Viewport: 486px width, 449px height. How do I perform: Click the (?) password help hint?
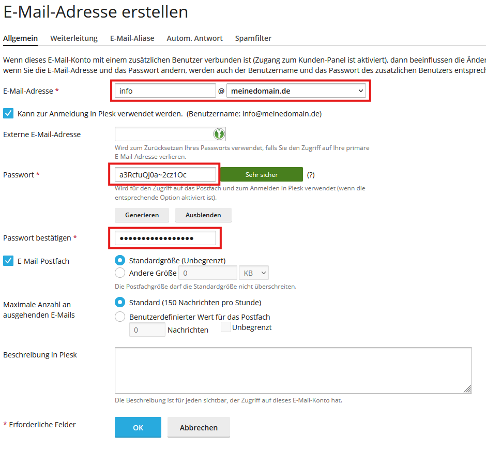(311, 175)
